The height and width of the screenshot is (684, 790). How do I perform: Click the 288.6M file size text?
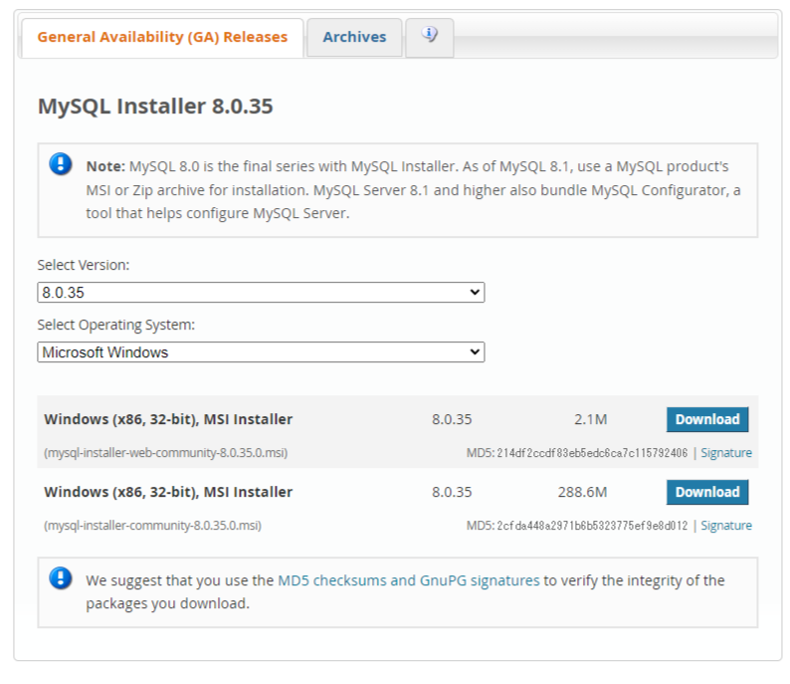(582, 492)
